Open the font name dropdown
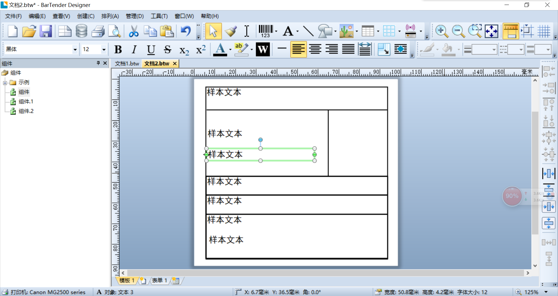This screenshot has height=296, width=558. (x=75, y=50)
